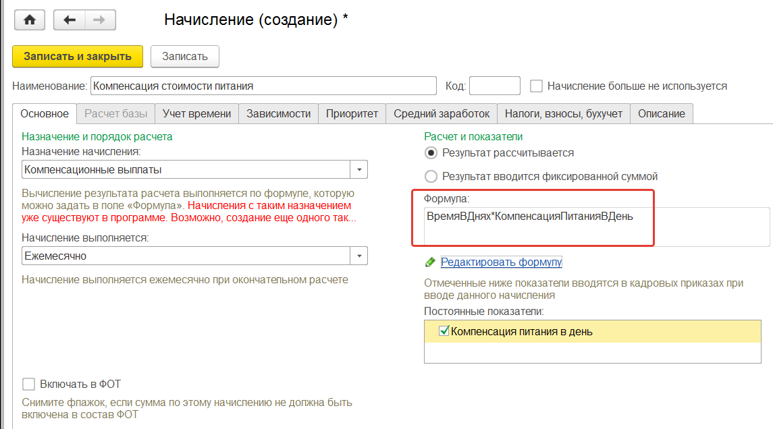Click the 'Записать' button
Image resolution: width=773 pixels, height=429 pixels.
184,56
